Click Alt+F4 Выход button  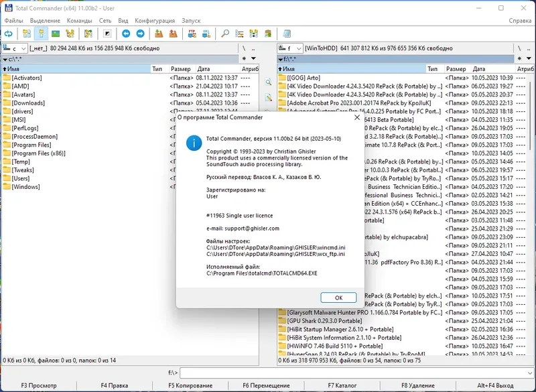(495, 385)
